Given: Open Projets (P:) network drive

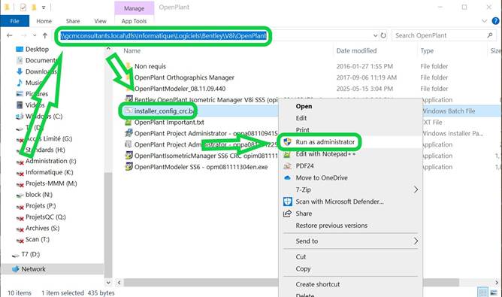Looking at the screenshot, I should point(41,206).
